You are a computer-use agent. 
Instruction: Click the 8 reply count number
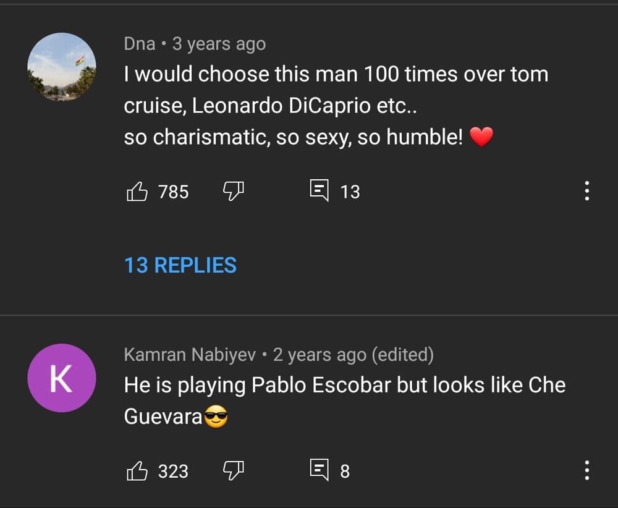click(x=345, y=472)
